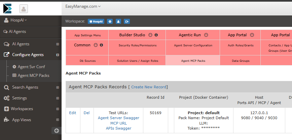The image size is (292, 140).
Task: Click Agentic Run menu heading
Action: [190, 35]
